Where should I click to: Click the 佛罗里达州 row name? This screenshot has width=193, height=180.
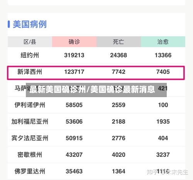coord(30,171)
